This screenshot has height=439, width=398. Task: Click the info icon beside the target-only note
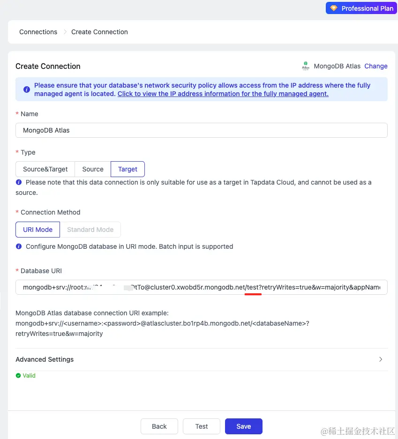[x=19, y=182]
